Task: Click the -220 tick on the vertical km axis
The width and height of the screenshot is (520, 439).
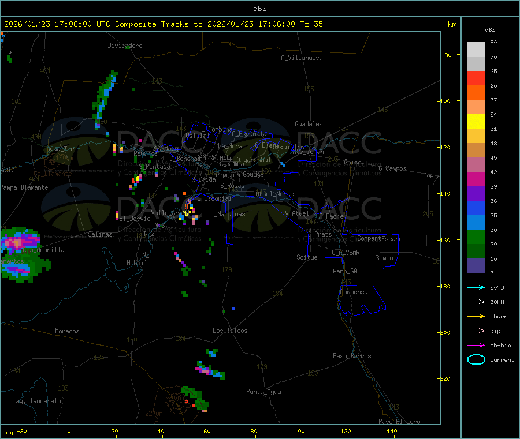Action: 445,378
